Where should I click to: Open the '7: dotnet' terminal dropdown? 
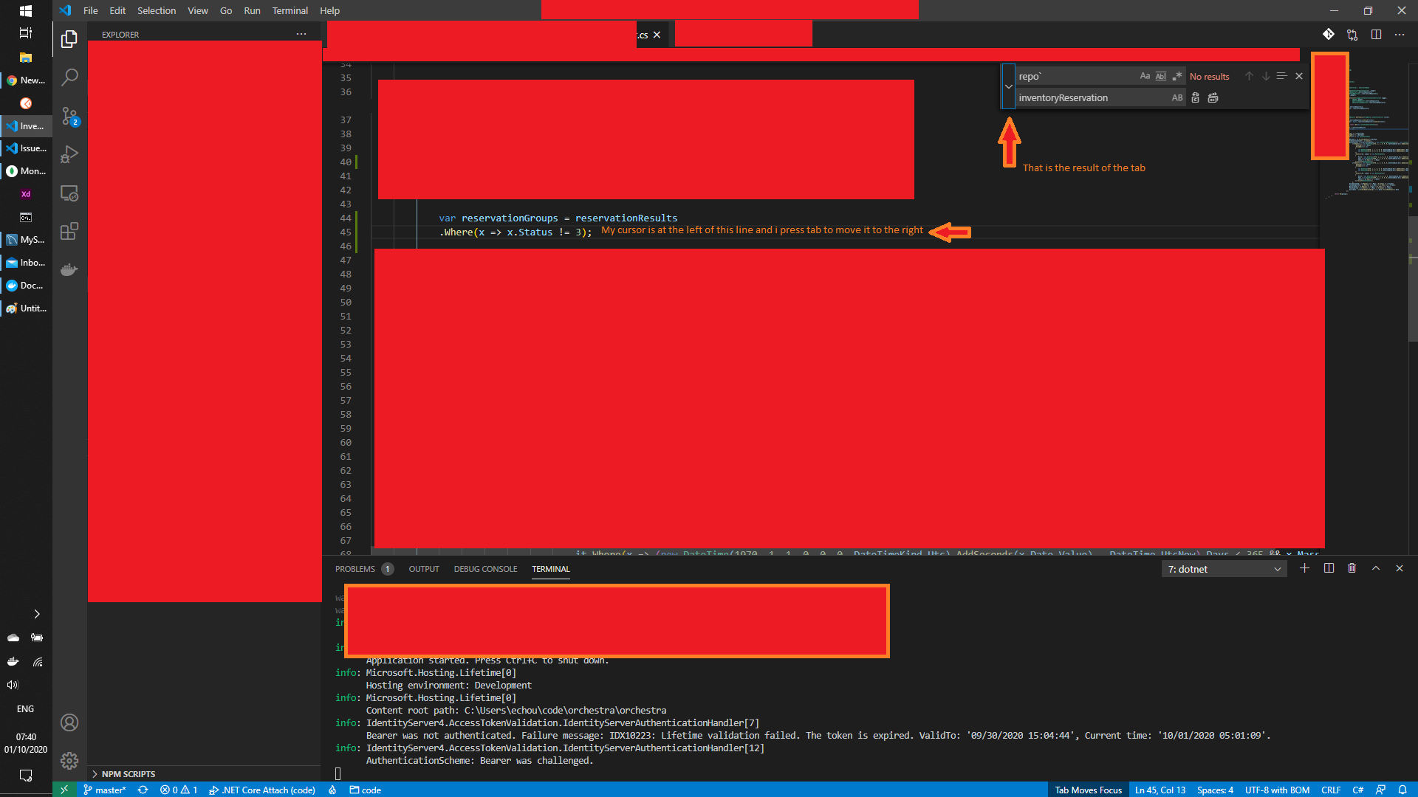pyautogui.click(x=1224, y=569)
